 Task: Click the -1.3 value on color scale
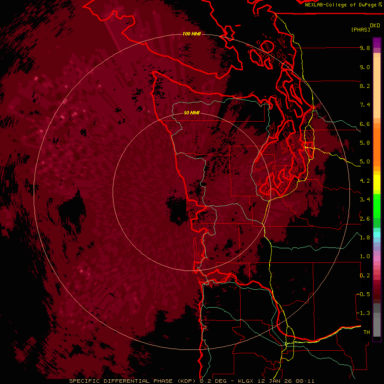click(x=363, y=313)
